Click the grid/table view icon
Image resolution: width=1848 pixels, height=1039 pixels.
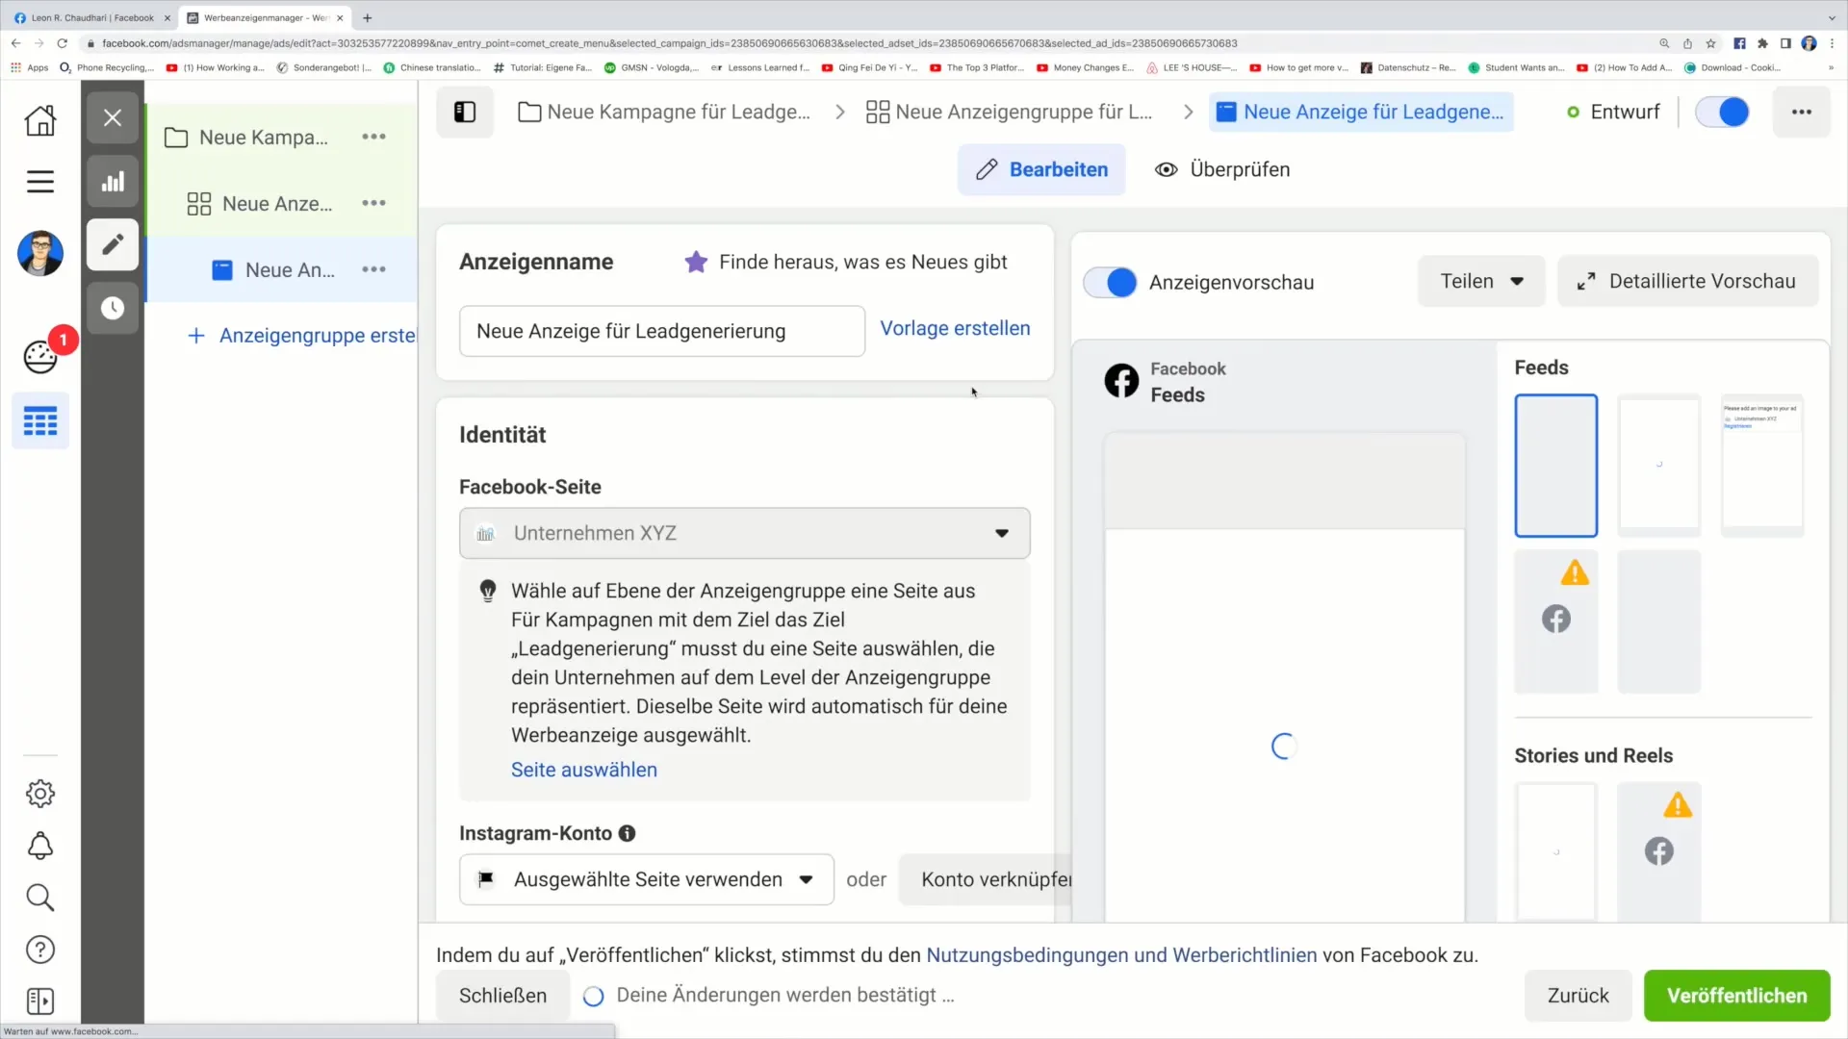tap(39, 419)
